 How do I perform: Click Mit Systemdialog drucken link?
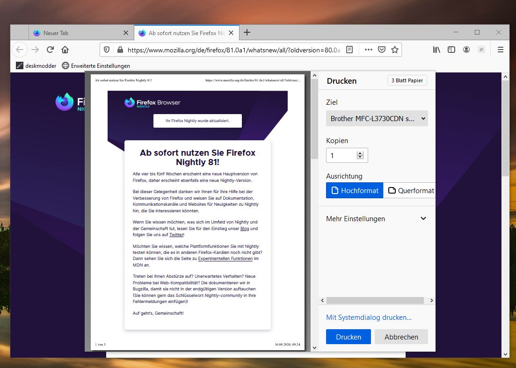pos(369,317)
